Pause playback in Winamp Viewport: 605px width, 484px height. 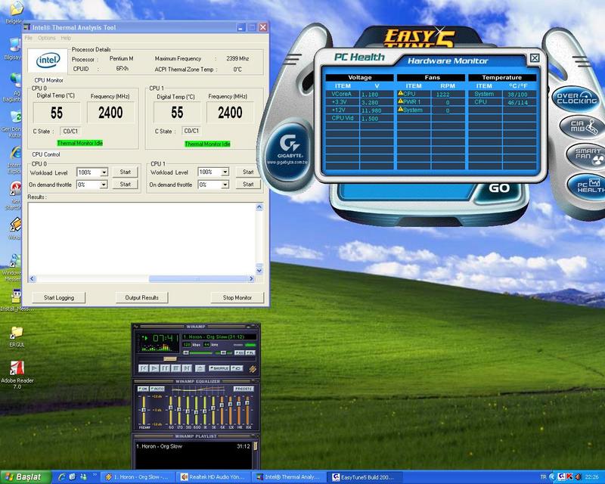click(165, 368)
